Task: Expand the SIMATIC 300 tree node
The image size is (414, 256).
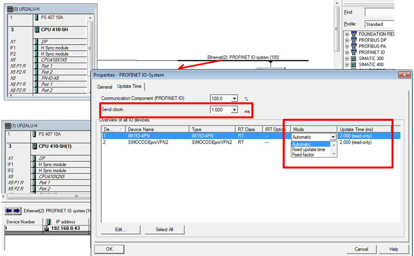Action: point(347,59)
